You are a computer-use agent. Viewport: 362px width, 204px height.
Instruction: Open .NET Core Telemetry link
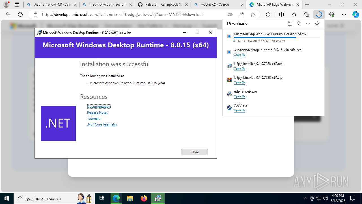click(x=102, y=124)
